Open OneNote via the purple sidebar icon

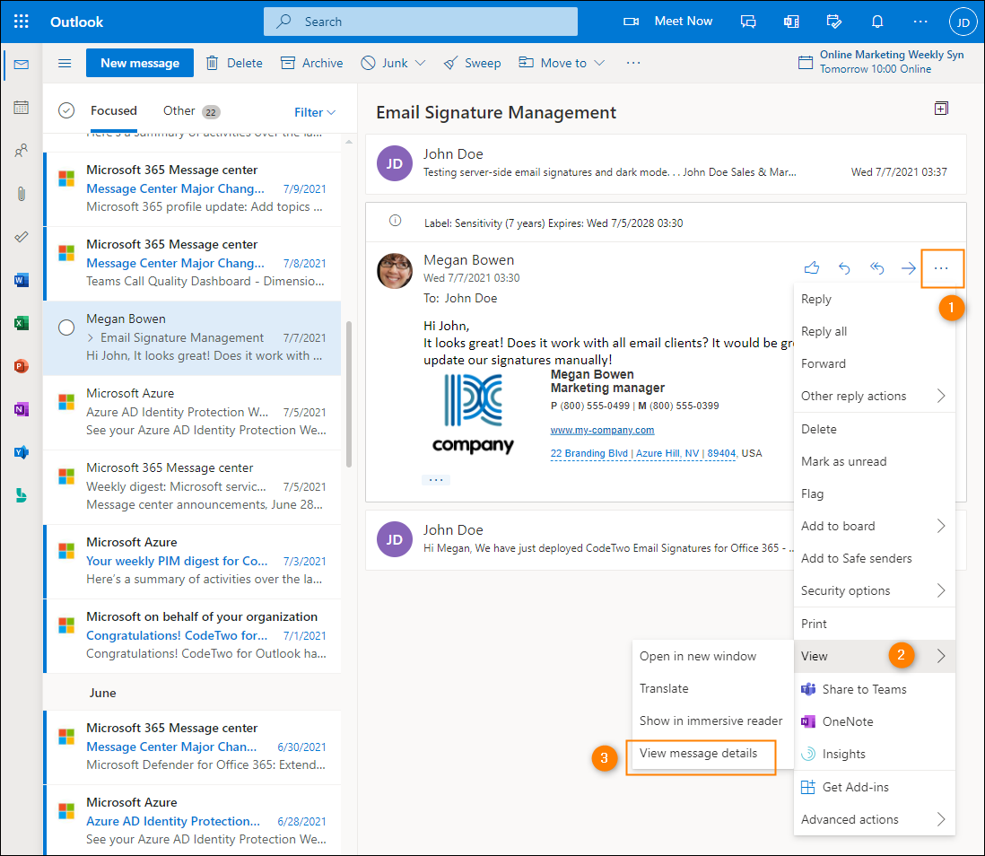point(21,408)
